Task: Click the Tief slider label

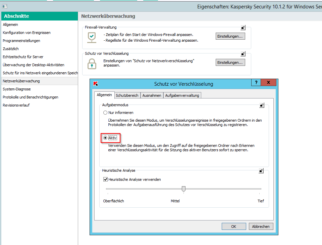Action: click(x=261, y=201)
